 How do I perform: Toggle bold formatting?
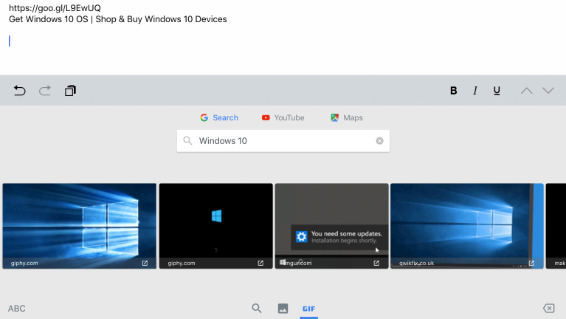point(454,91)
